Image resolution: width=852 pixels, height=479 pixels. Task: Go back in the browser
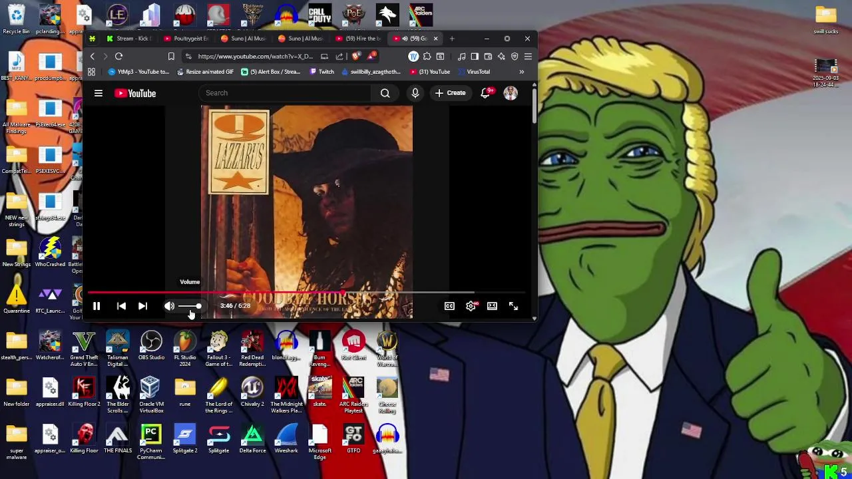pos(93,57)
